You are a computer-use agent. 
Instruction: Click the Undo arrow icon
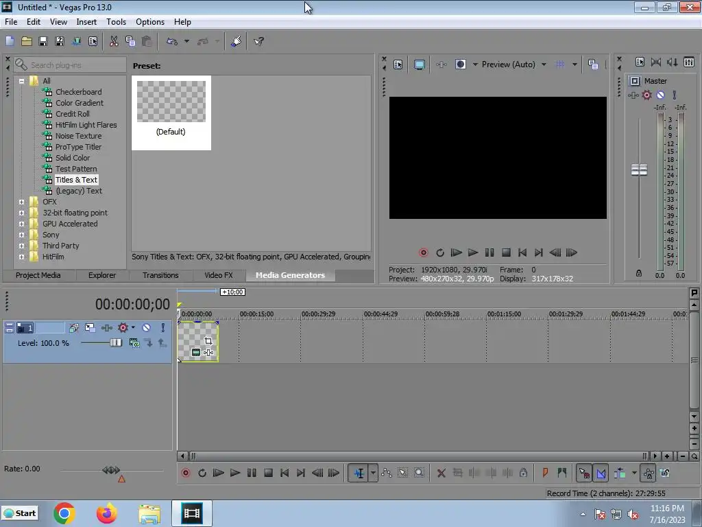[172, 41]
